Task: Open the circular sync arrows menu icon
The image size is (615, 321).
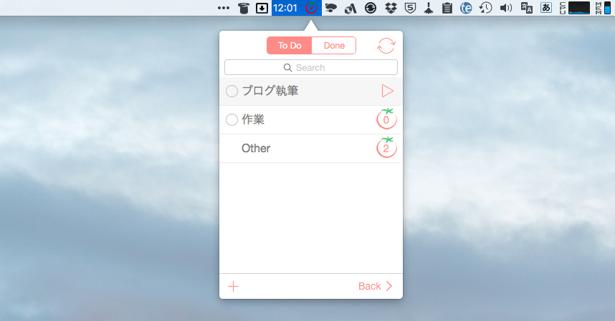Action: point(371,8)
